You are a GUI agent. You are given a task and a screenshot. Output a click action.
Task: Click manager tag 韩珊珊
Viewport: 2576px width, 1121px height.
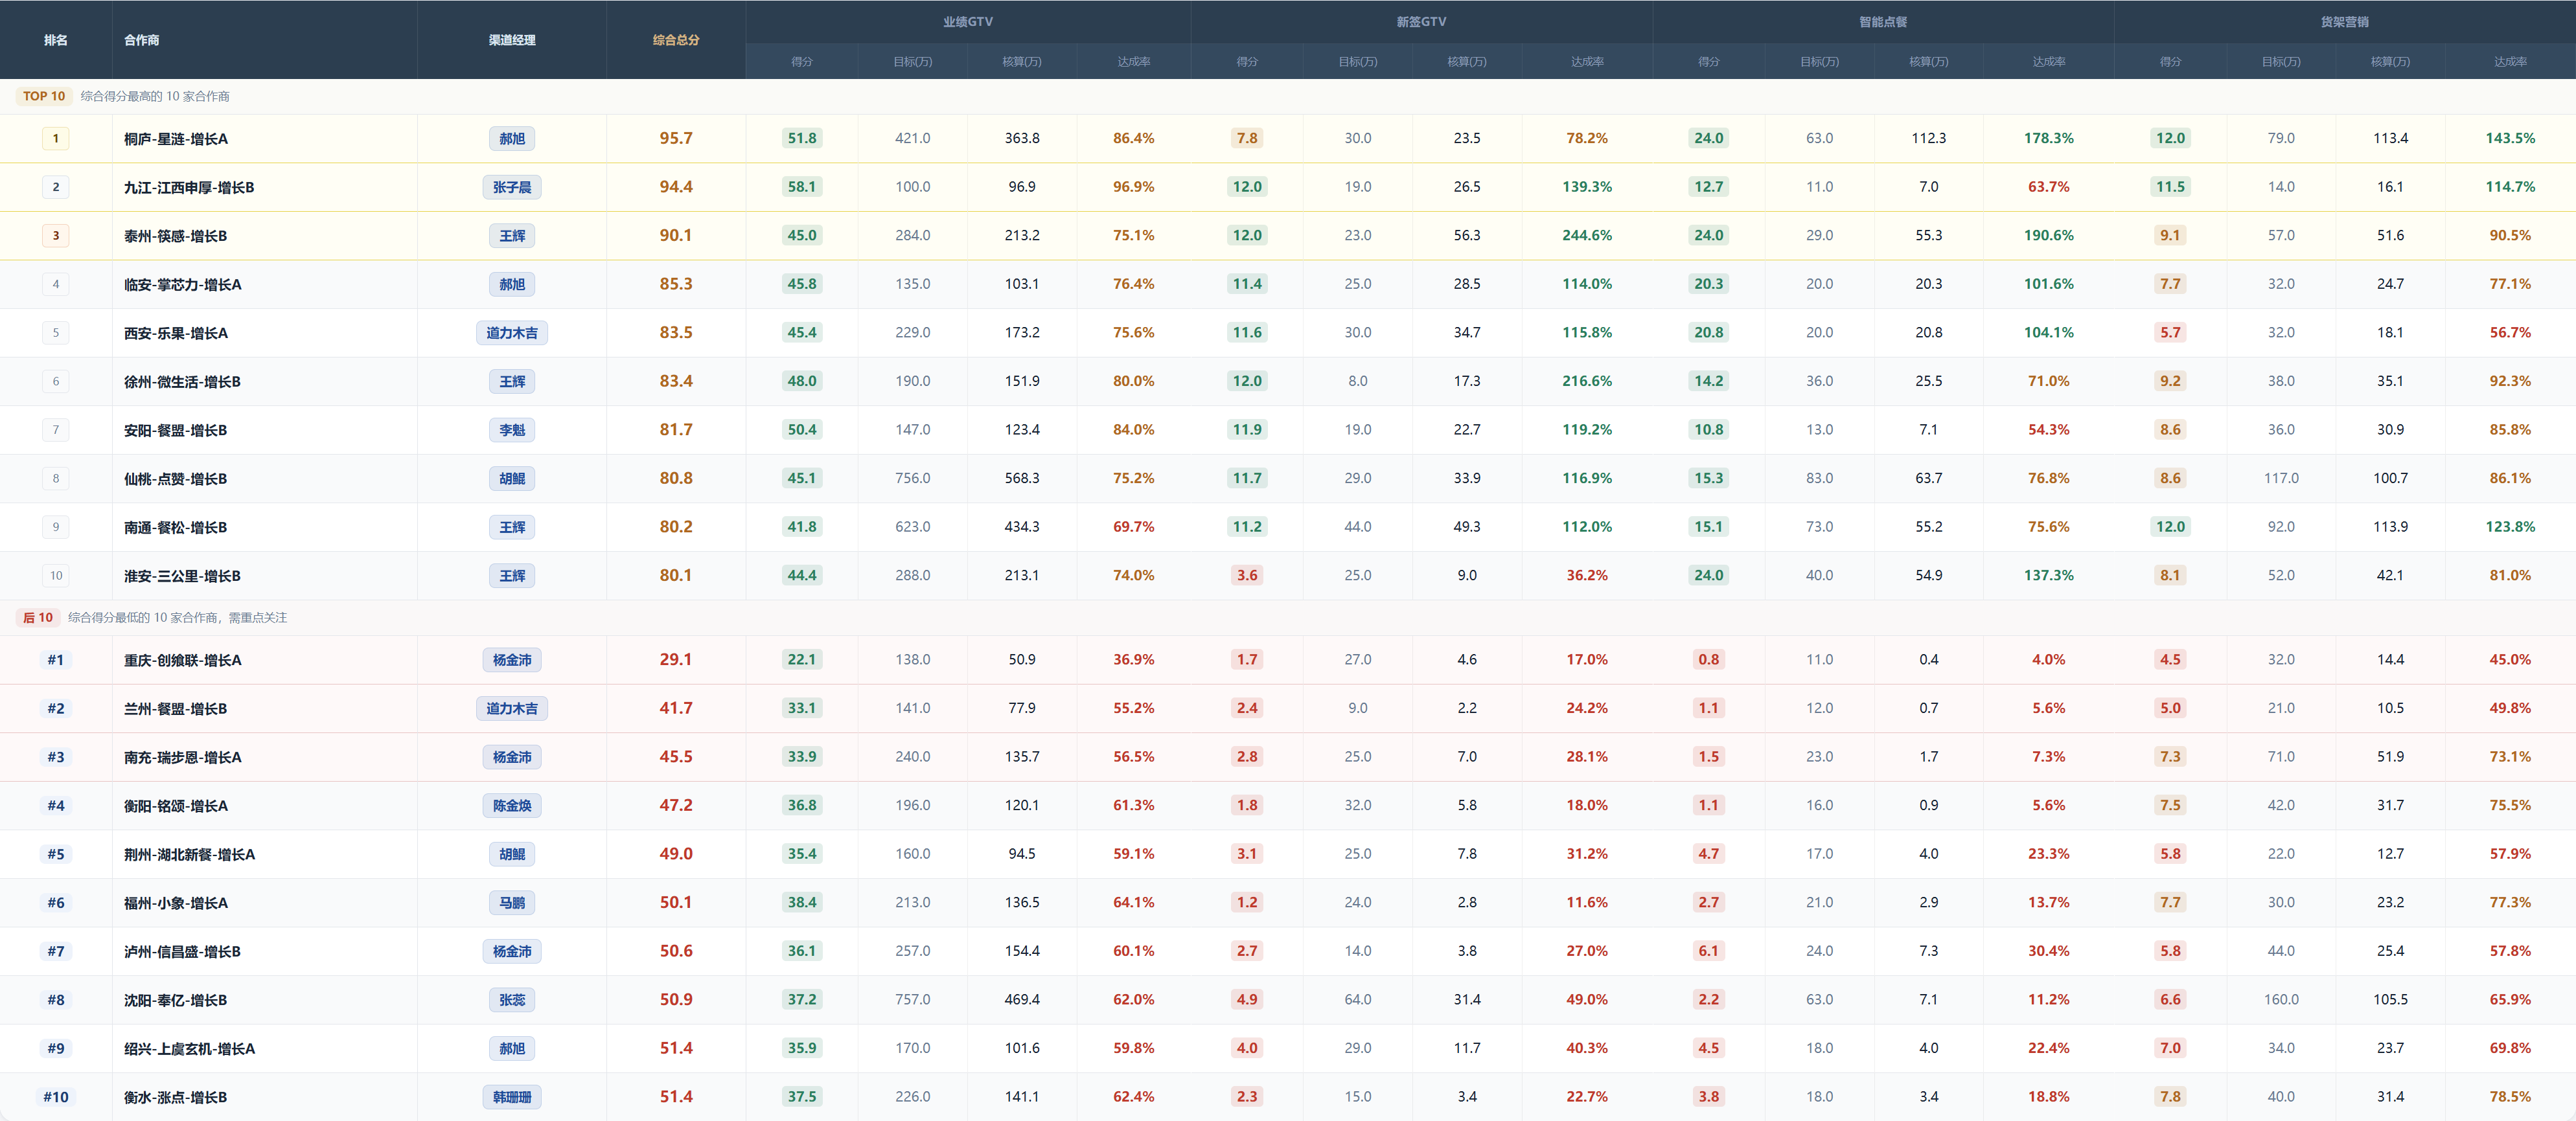[512, 1096]
